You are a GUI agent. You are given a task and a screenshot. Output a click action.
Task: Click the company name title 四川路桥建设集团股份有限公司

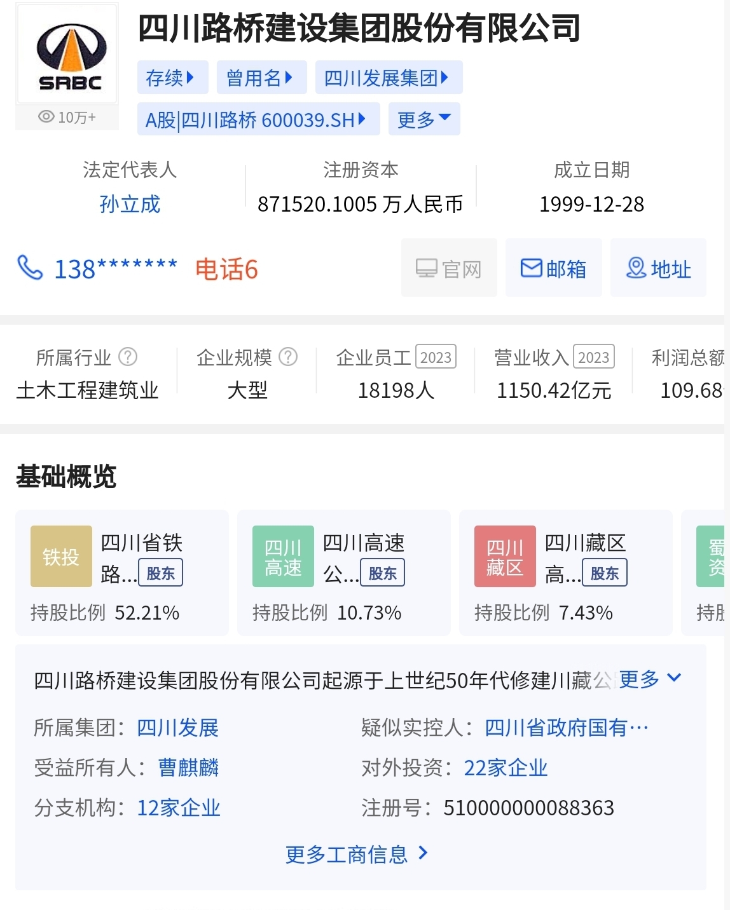(359, 28)
